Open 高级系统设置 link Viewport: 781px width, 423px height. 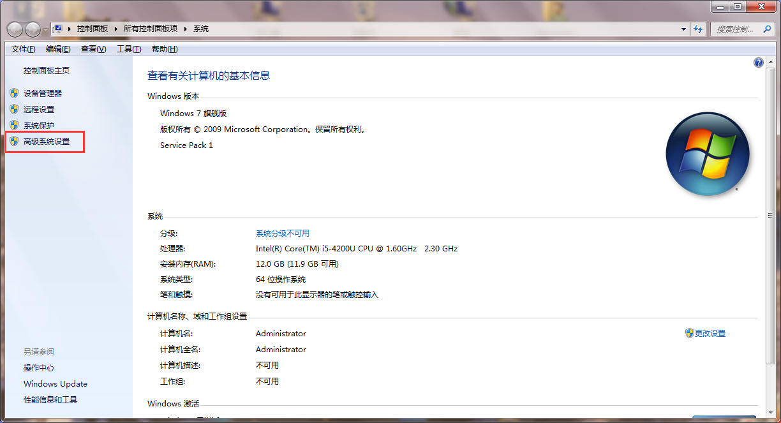47,141
